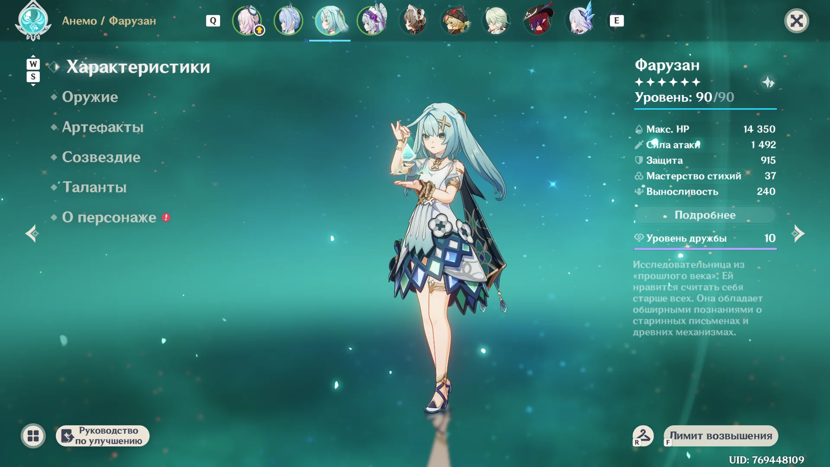Viewport: 830px width, 467px height.
Task: Click the Анемо / Фарузан header text
Action: click(109, 21)
